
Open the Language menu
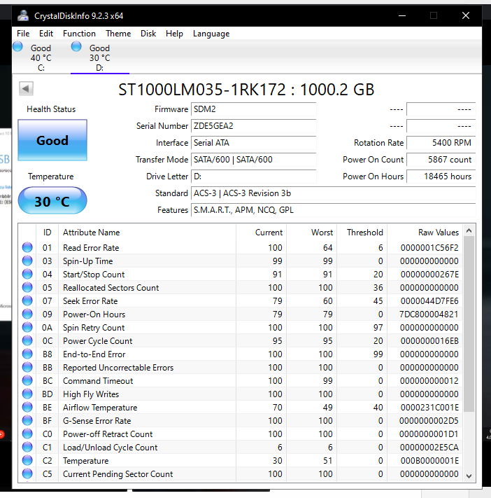point(211,34)
